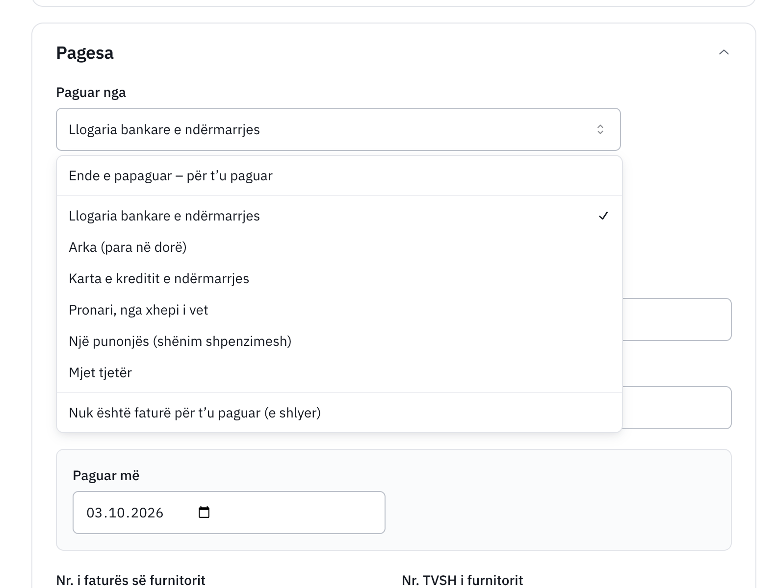Pick 'Karta e kreditit e ndërmarrjes'
The height and width of the screenshot is (588, 775).
pyautogui.click(x=339, y=279)
